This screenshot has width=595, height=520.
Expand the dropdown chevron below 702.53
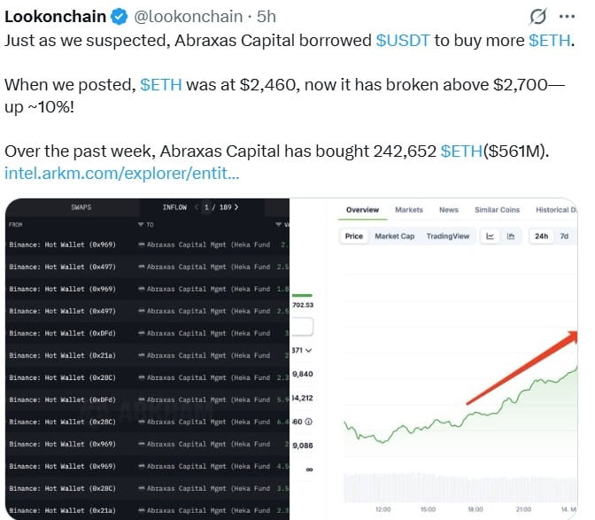(x=308, y=351)
